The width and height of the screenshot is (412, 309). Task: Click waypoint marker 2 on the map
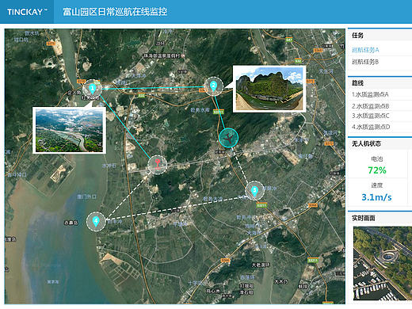tap(214, 86)
